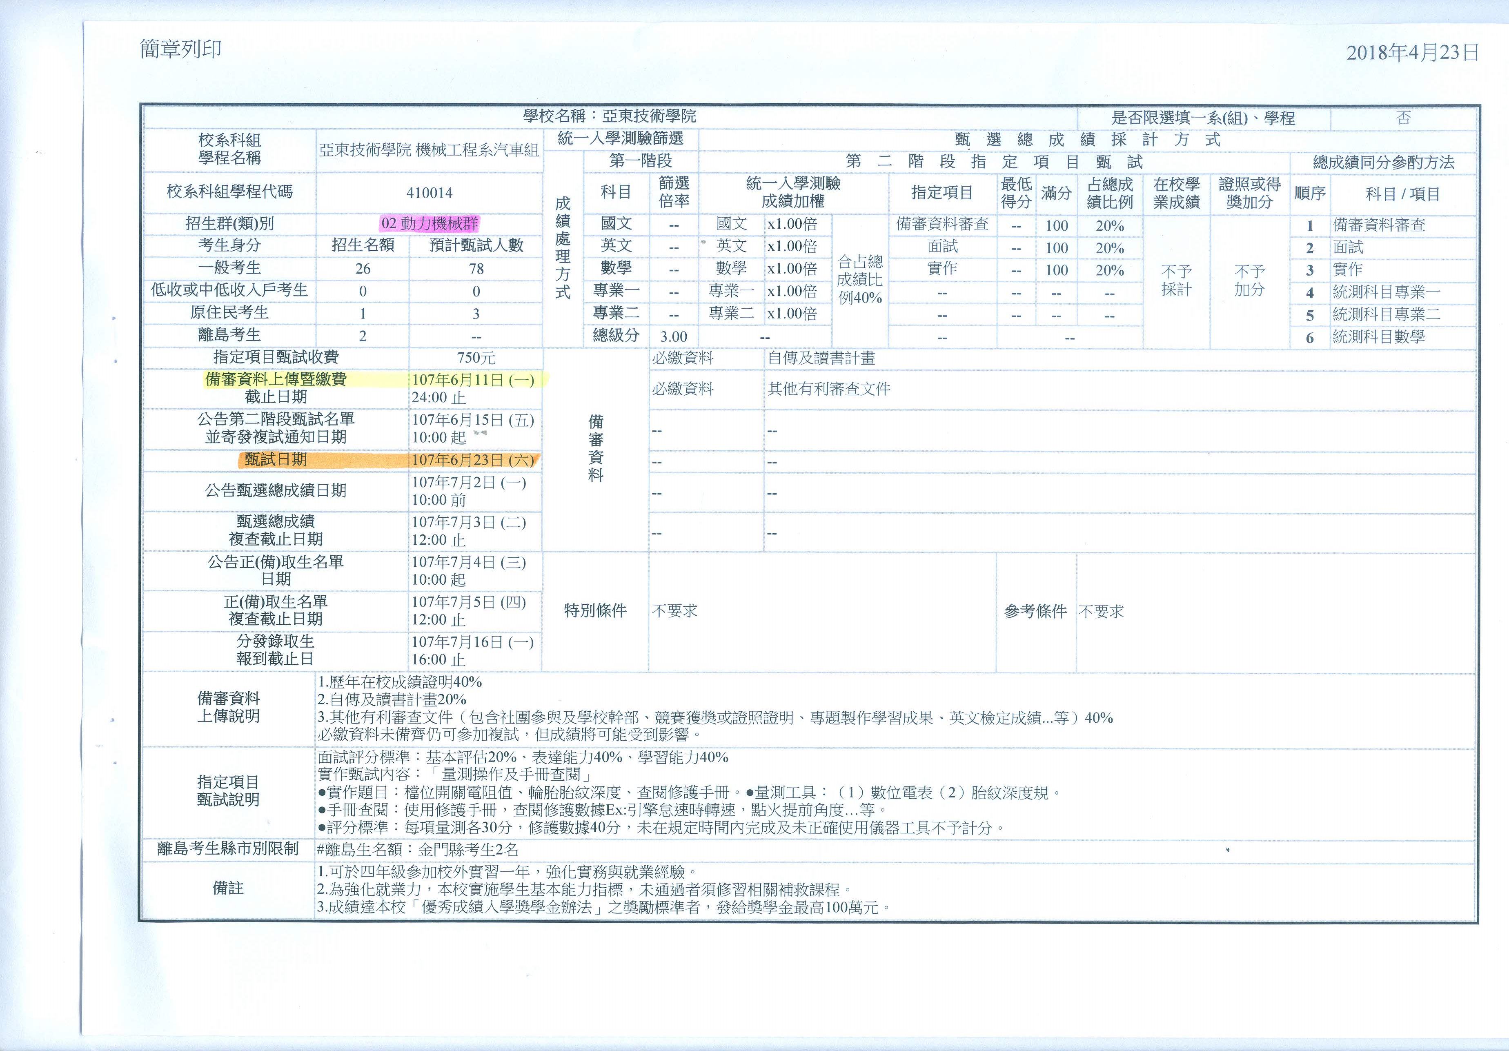Viewport: 1509px width, 1051px height.
Task: Click 備審資料審查 under 指定項目
Action: pos(942,224)
